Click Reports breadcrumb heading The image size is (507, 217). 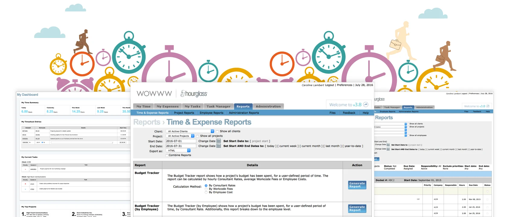(x=147, y=122)
